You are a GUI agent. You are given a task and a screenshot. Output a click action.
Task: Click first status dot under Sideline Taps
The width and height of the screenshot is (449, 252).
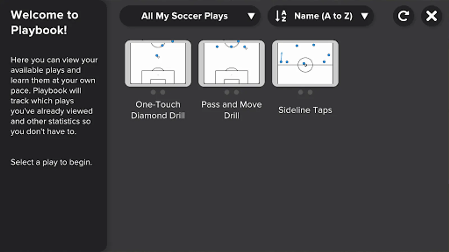(301, 92)
